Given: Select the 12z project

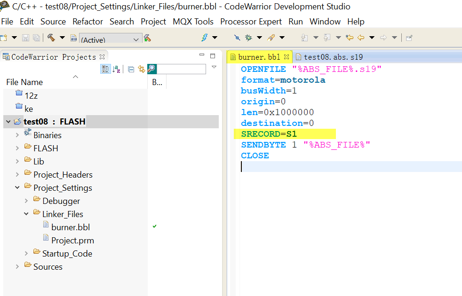Looking at the screenshot, I should [31, 96].
